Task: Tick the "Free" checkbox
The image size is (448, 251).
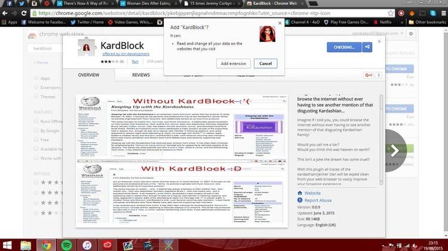Action: (x=36, y=139)
